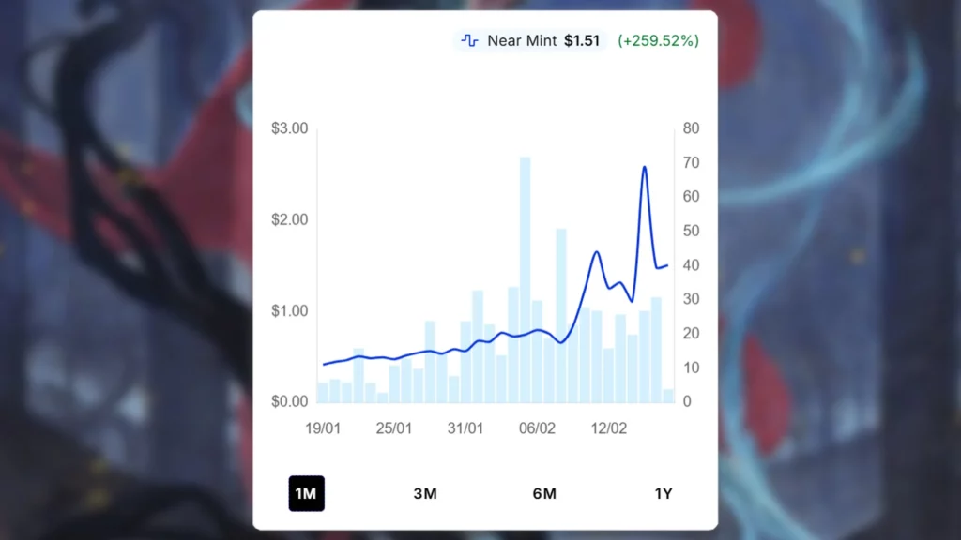
Task: Click the tallest volume bar near 06/02
Action: [525, 281]
